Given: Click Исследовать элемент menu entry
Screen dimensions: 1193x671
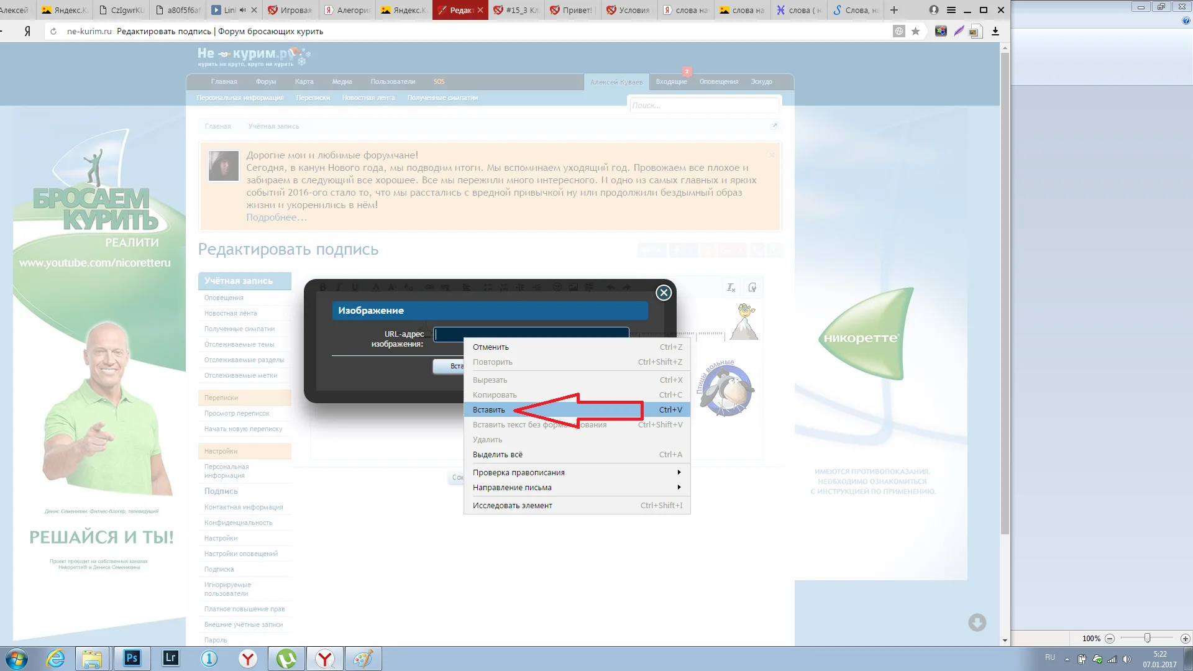Looking at the screenshot, I should (x=512, y=505).
